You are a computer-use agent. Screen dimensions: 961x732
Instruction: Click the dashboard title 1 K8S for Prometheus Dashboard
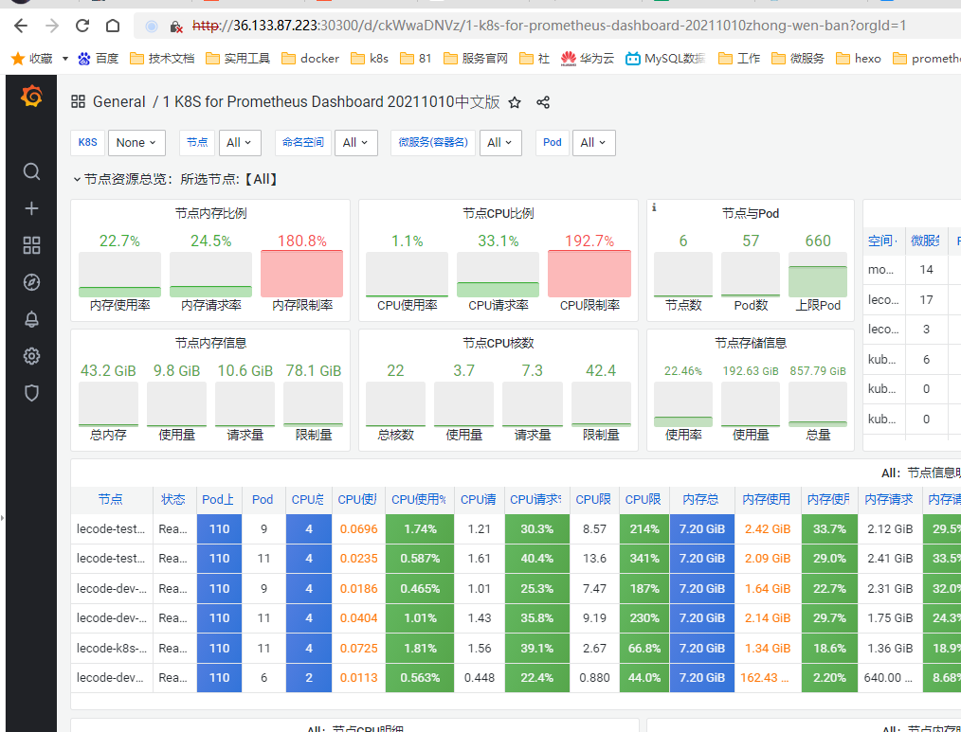[x=331, y=101]
